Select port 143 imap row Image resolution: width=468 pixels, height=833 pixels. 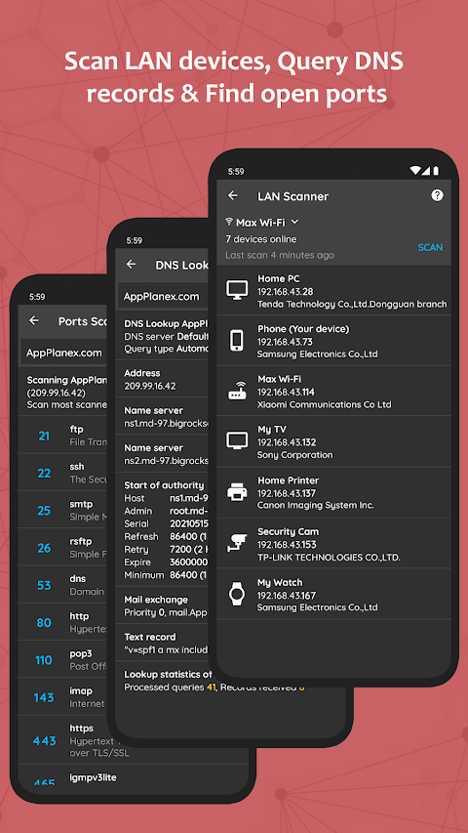click(63, 697)
